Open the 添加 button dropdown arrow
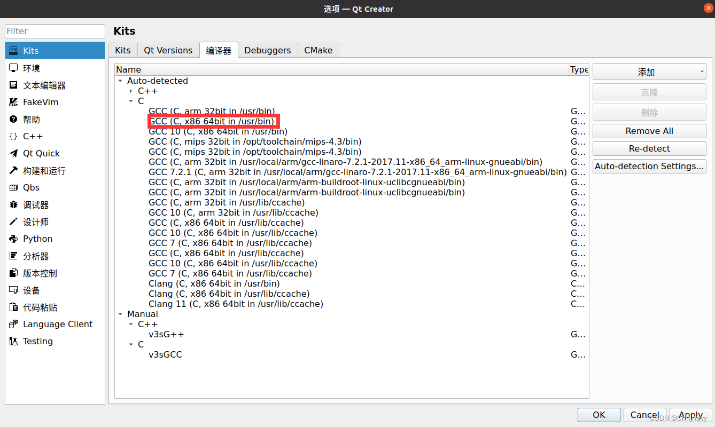The height and width of the screenshot is (427, 715). point(703,71)
